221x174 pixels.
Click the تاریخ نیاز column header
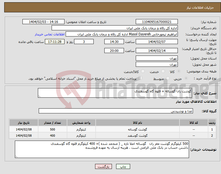[x=24, y=123]
